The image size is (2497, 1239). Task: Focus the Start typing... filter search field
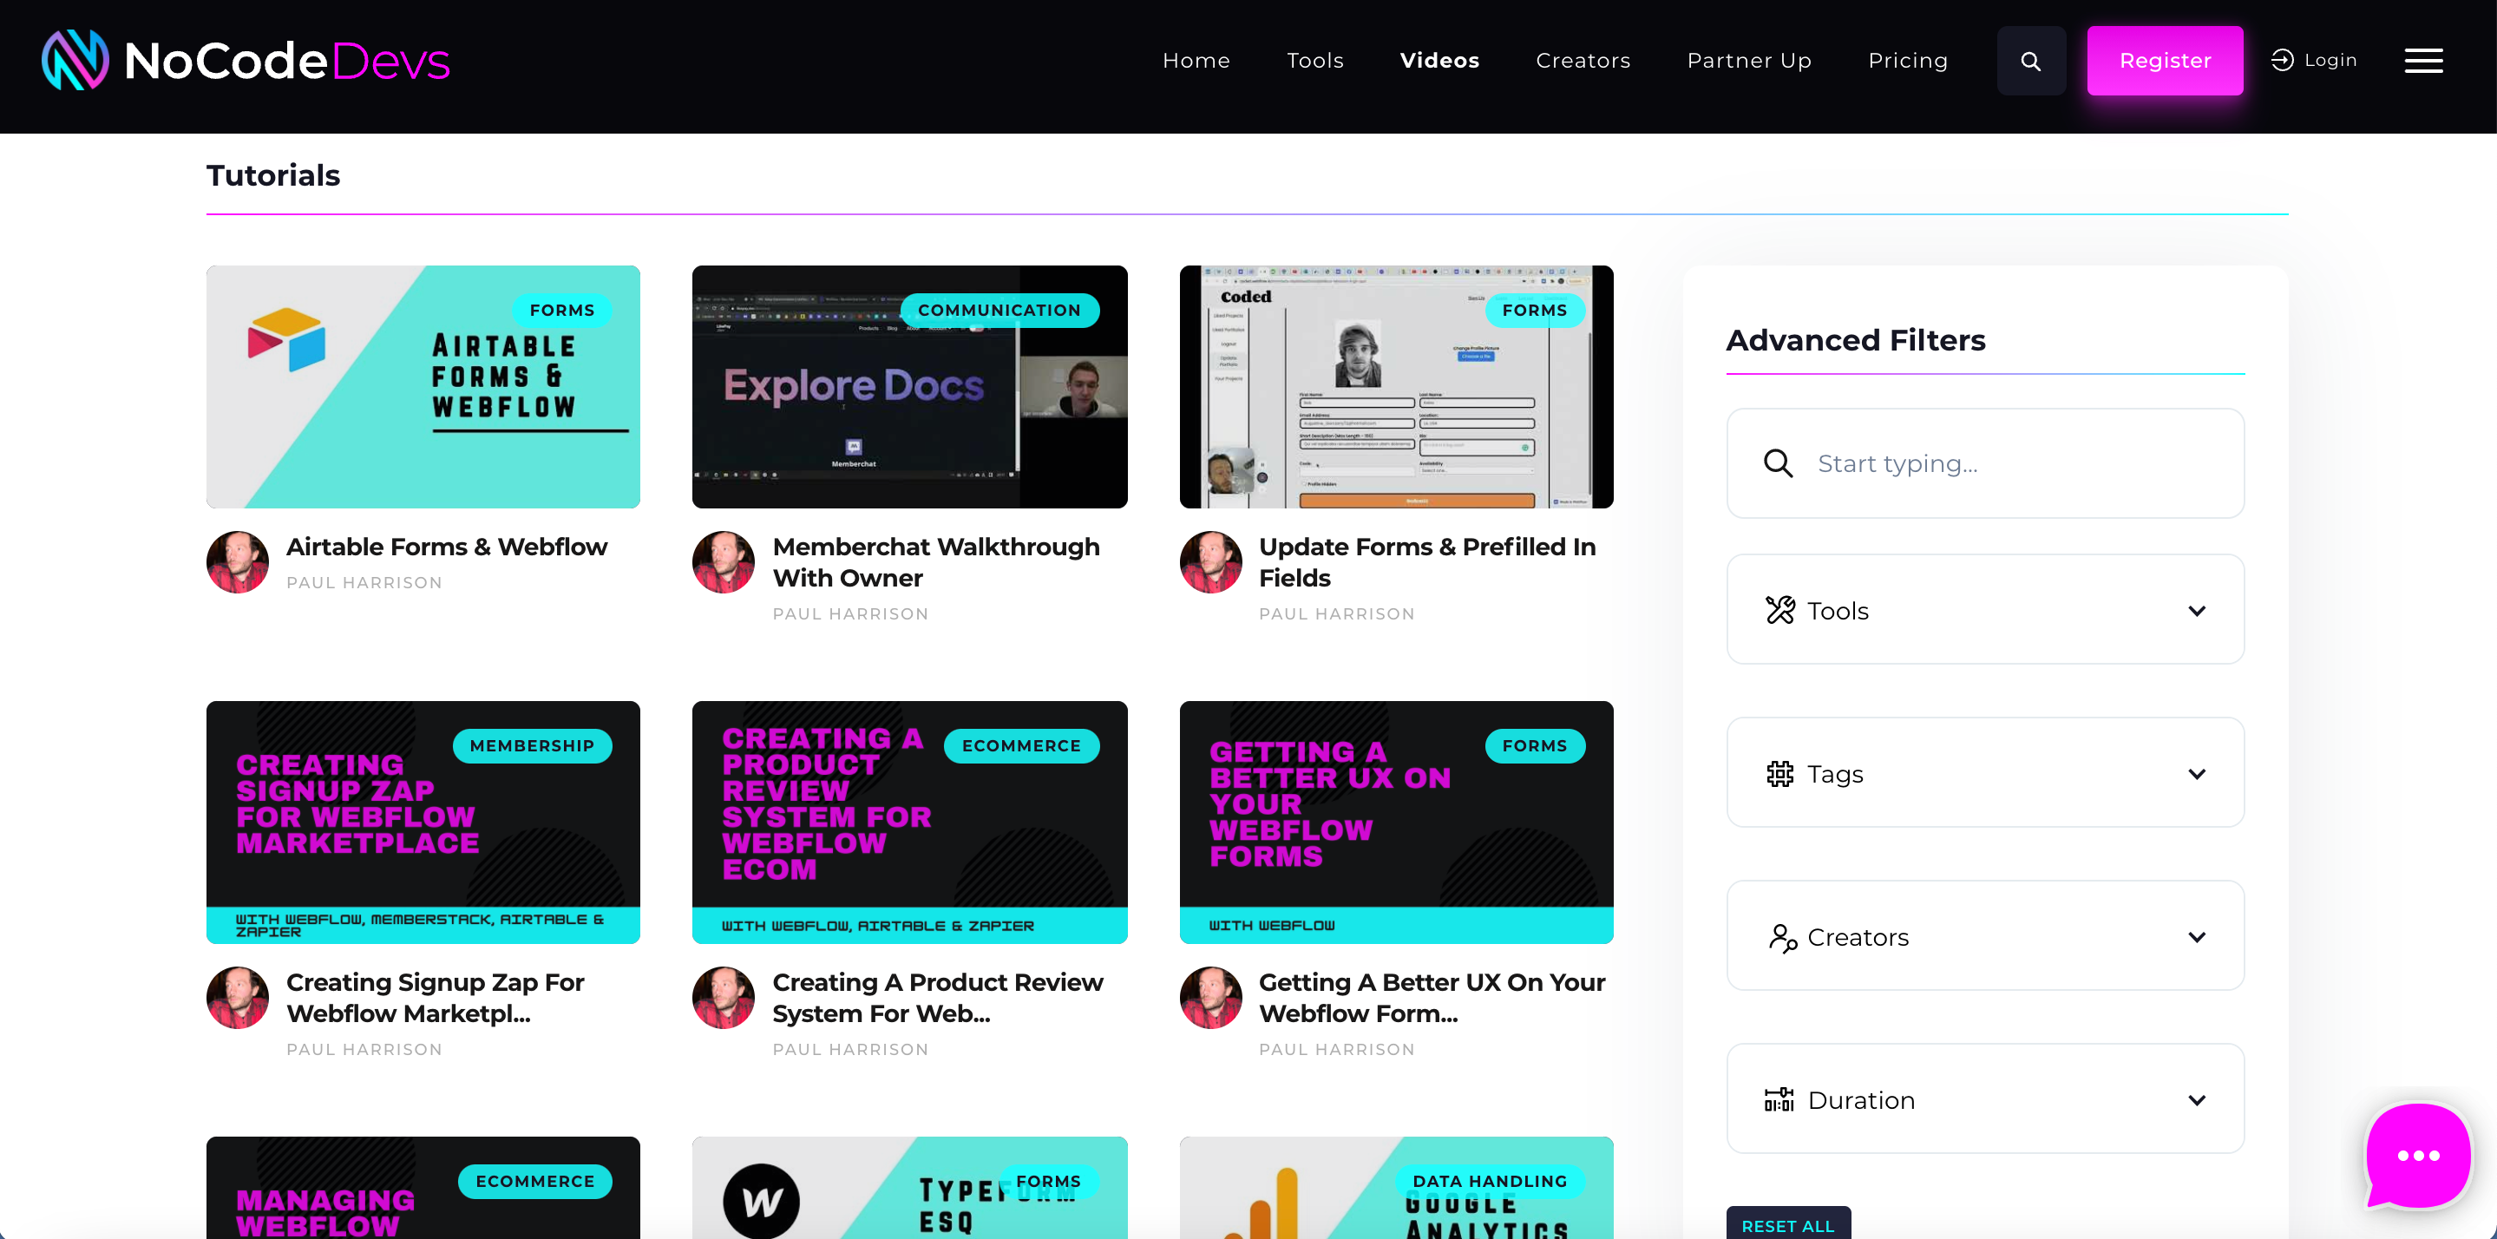tap(1984, 463)
